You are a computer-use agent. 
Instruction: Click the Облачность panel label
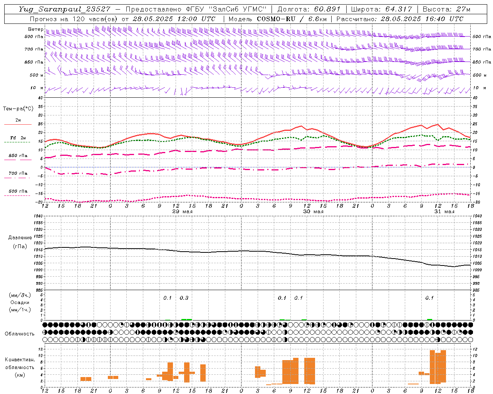coord(20,334)
